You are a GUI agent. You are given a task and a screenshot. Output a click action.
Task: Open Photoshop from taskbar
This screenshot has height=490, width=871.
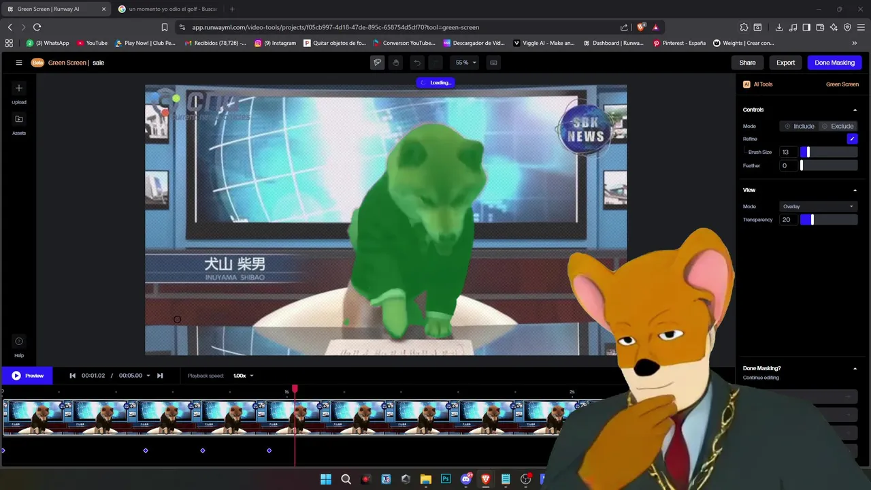[446, 479]
